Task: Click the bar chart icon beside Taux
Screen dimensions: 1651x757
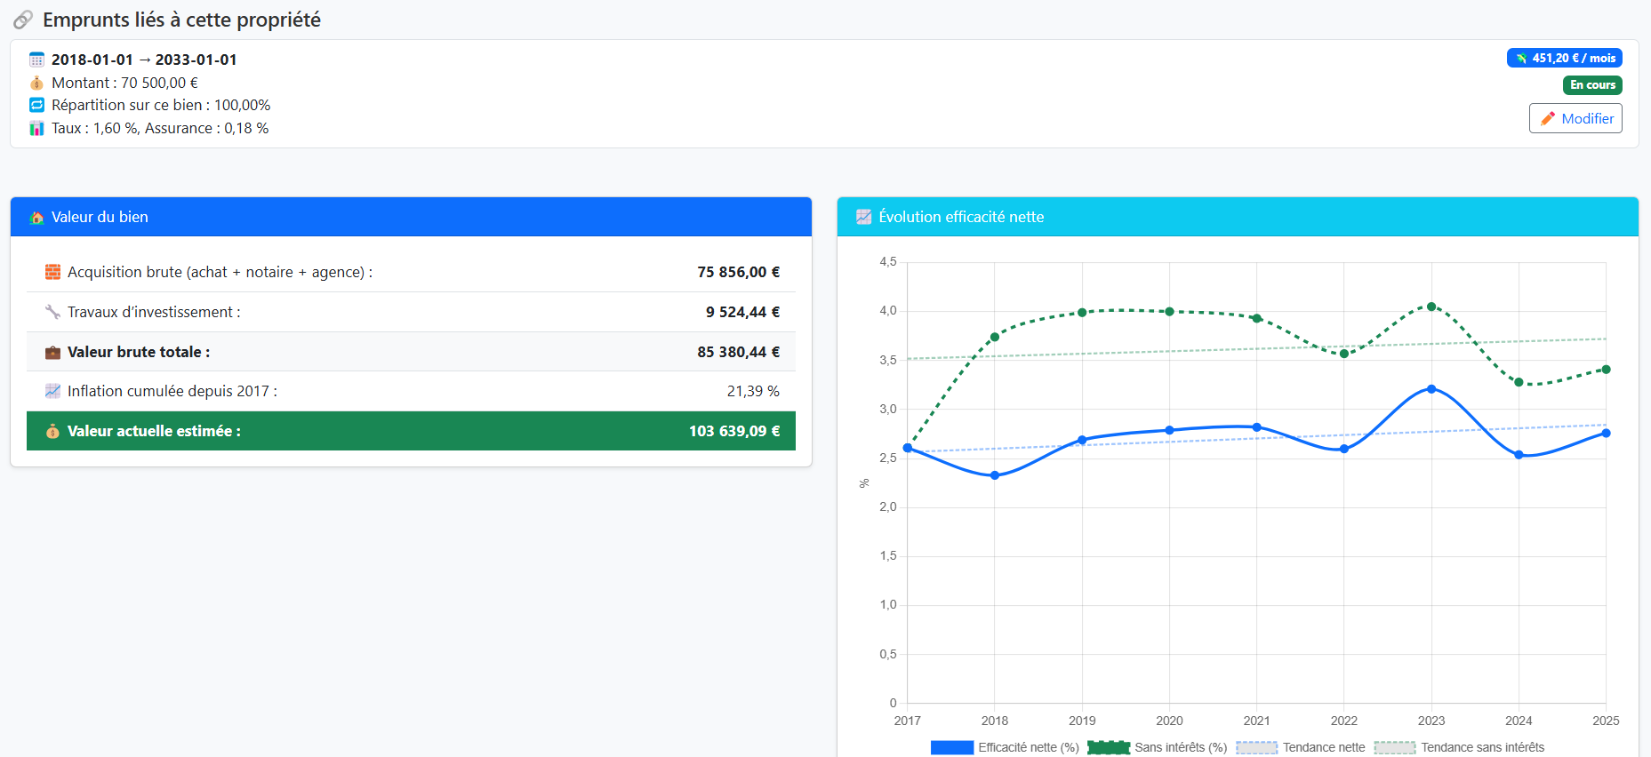Action: tap(36, 128)
